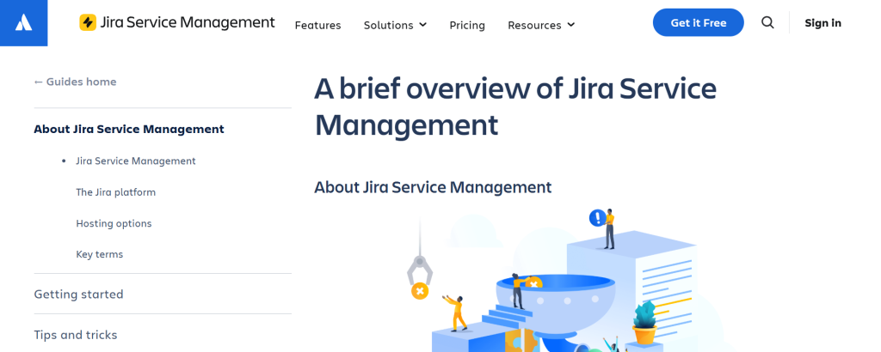Screen dimensions: 881x352
Task: Expand the Getting started section
Action: 78,294
